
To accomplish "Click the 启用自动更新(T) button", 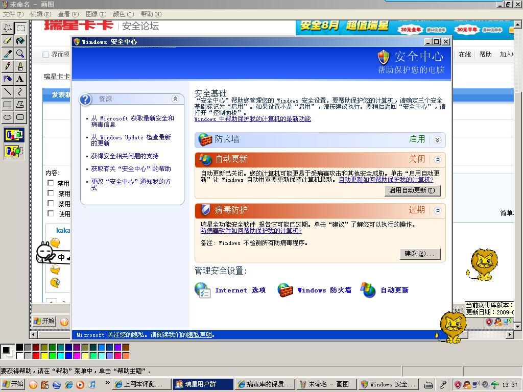I will click(412, 191).
